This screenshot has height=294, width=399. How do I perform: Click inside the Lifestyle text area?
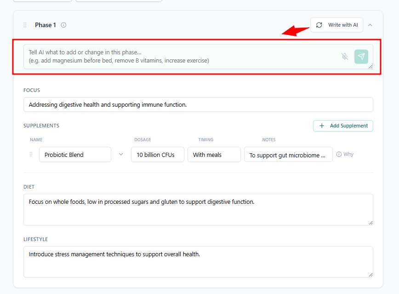198,262
